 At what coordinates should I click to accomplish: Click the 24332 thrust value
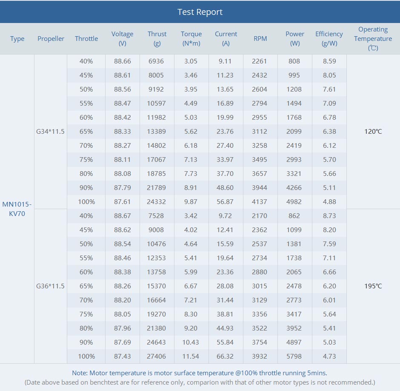[x=157, y=202]
